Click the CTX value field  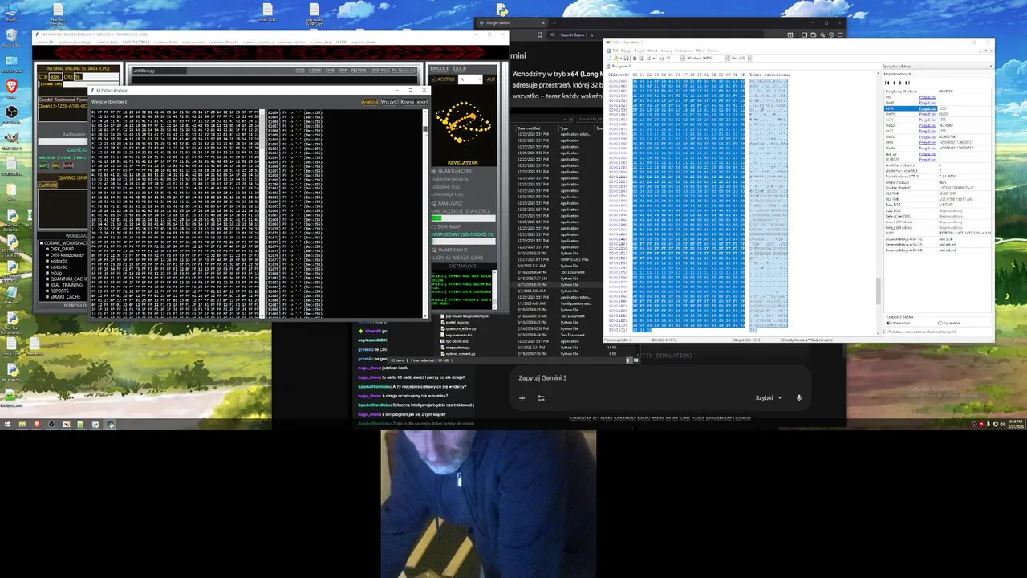(55, 77)
